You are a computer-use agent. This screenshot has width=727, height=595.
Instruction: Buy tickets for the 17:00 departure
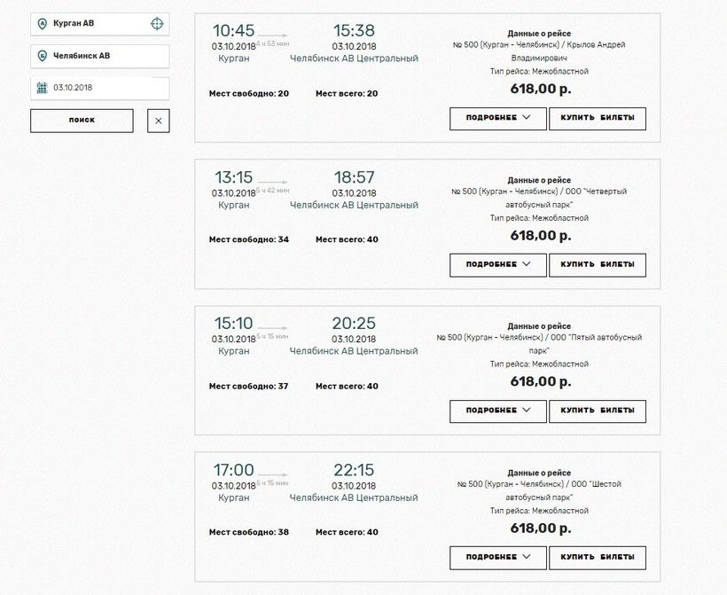[598, 557]
